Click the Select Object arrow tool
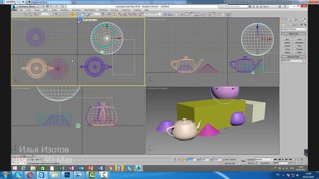The image size is (319, 179). 52,14
